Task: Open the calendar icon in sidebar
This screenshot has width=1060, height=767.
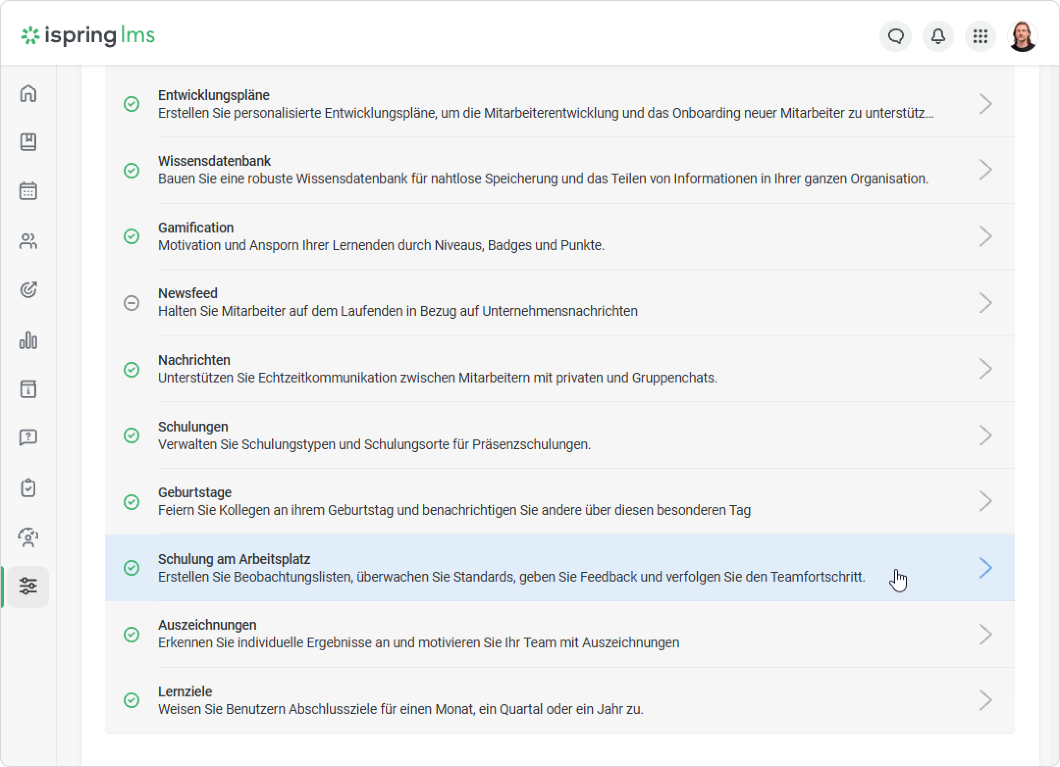Action: (x=28, y=191)
